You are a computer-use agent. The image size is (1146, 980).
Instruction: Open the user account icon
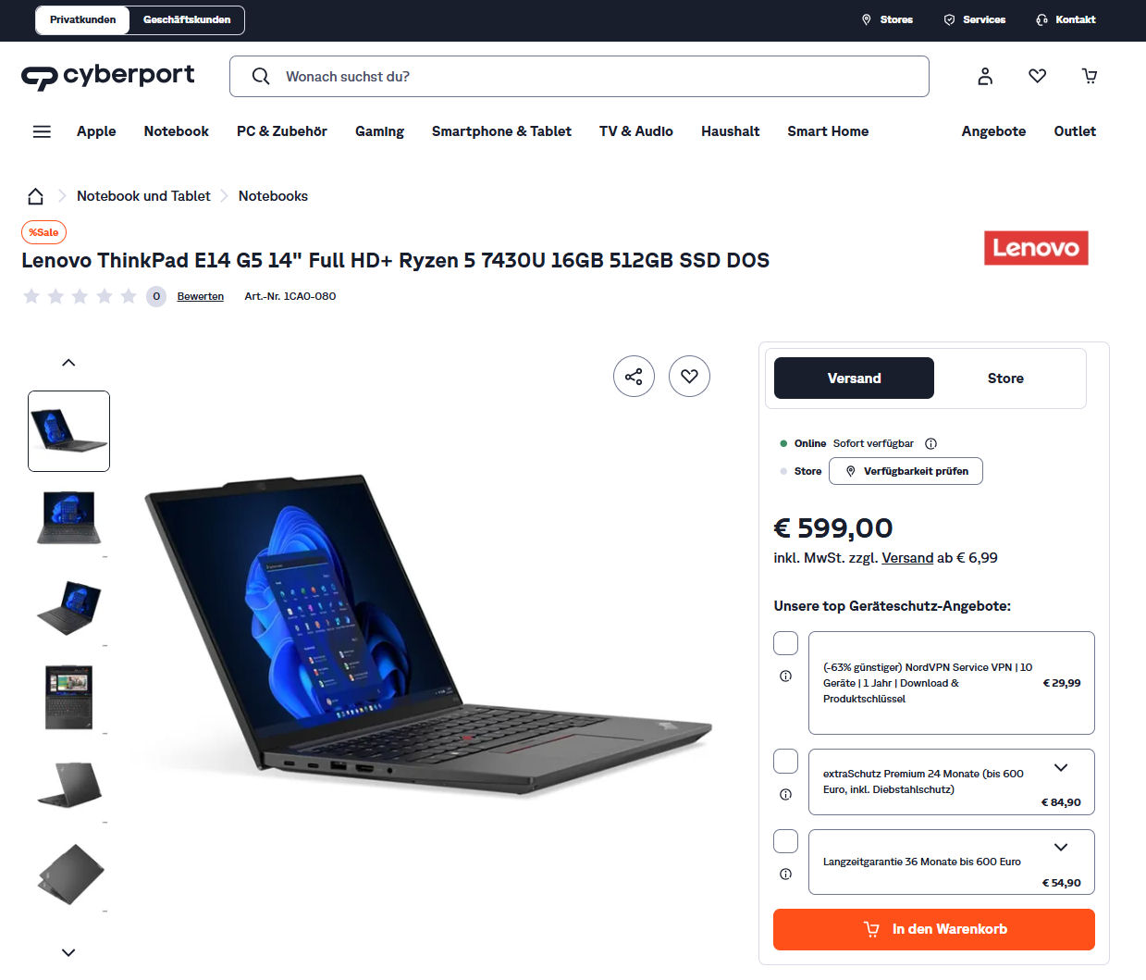[x=985, y=76]
